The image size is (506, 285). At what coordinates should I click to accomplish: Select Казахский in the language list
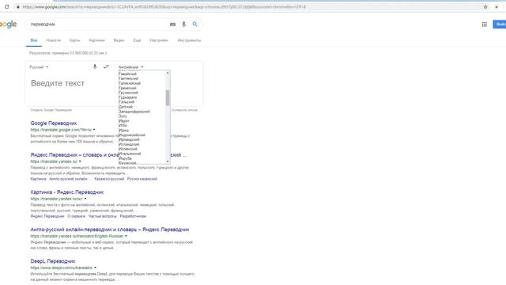tap(127, 163)
